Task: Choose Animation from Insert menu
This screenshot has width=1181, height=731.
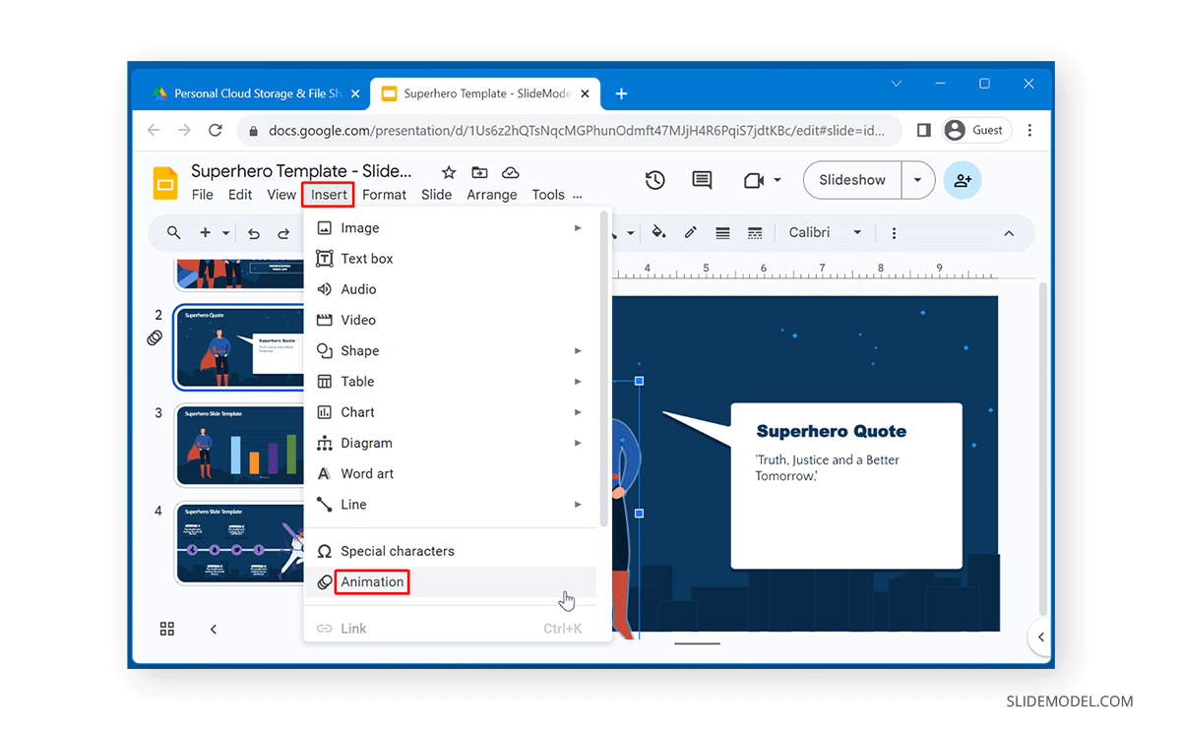Action: tap(450, 582)
